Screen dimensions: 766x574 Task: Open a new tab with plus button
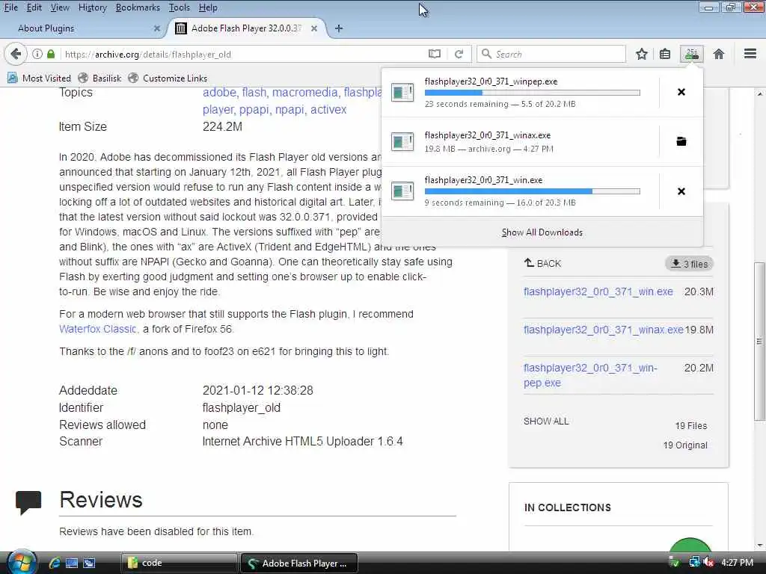click(x=339, y=29)
